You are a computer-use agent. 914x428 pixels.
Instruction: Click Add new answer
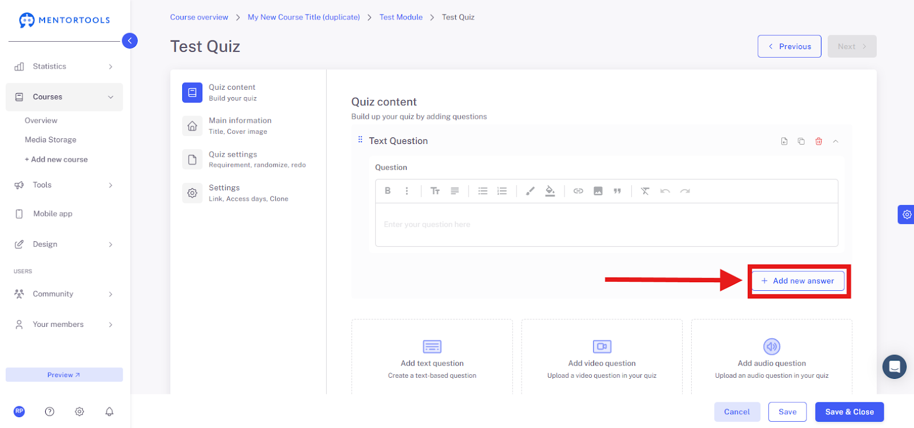(798, 281)
